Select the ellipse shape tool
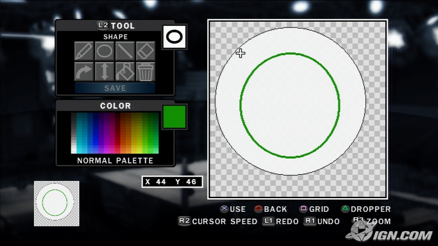Screen dimensions: 438x246 (x=104, y=51)
